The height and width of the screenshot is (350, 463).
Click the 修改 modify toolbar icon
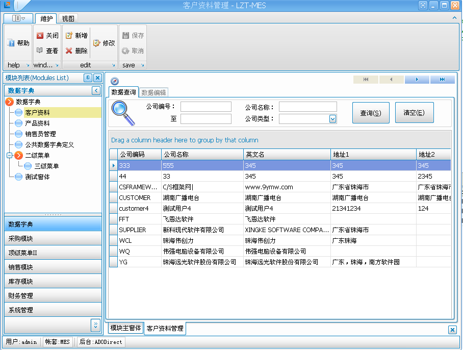pyautogui.click(x=96, y=43)
